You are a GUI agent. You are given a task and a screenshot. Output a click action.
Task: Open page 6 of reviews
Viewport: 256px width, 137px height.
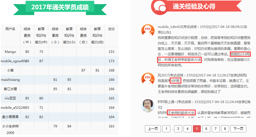pyautogui.click(x=206, y=129)
